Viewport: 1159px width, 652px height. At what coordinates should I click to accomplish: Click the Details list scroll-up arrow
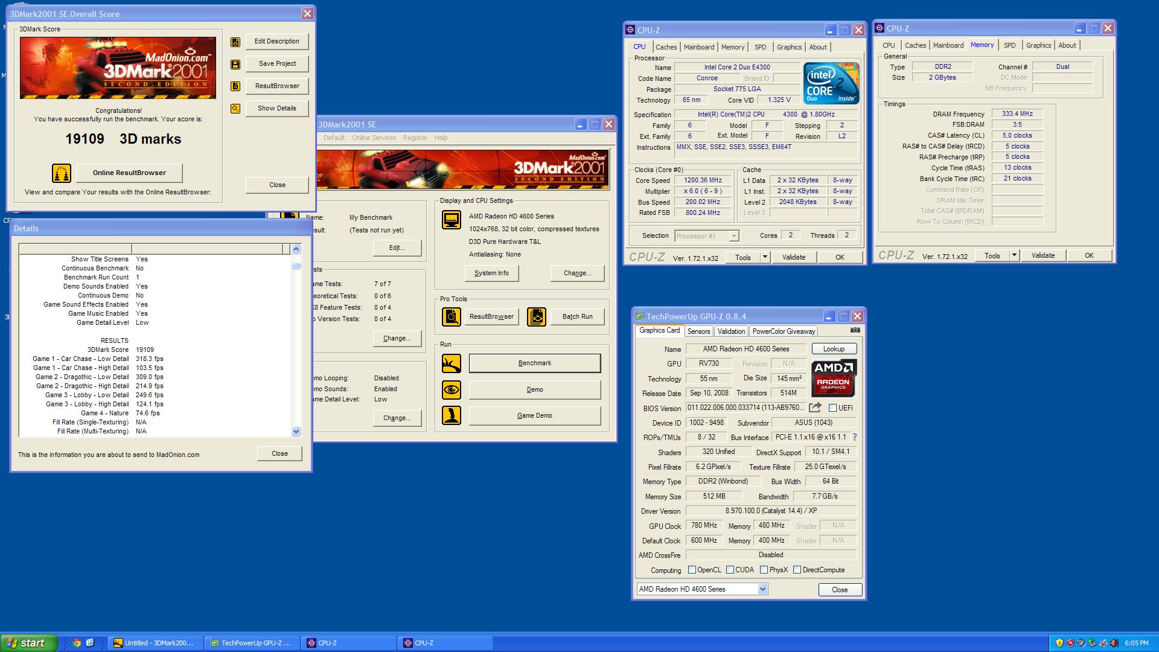(x=296, y=249)
